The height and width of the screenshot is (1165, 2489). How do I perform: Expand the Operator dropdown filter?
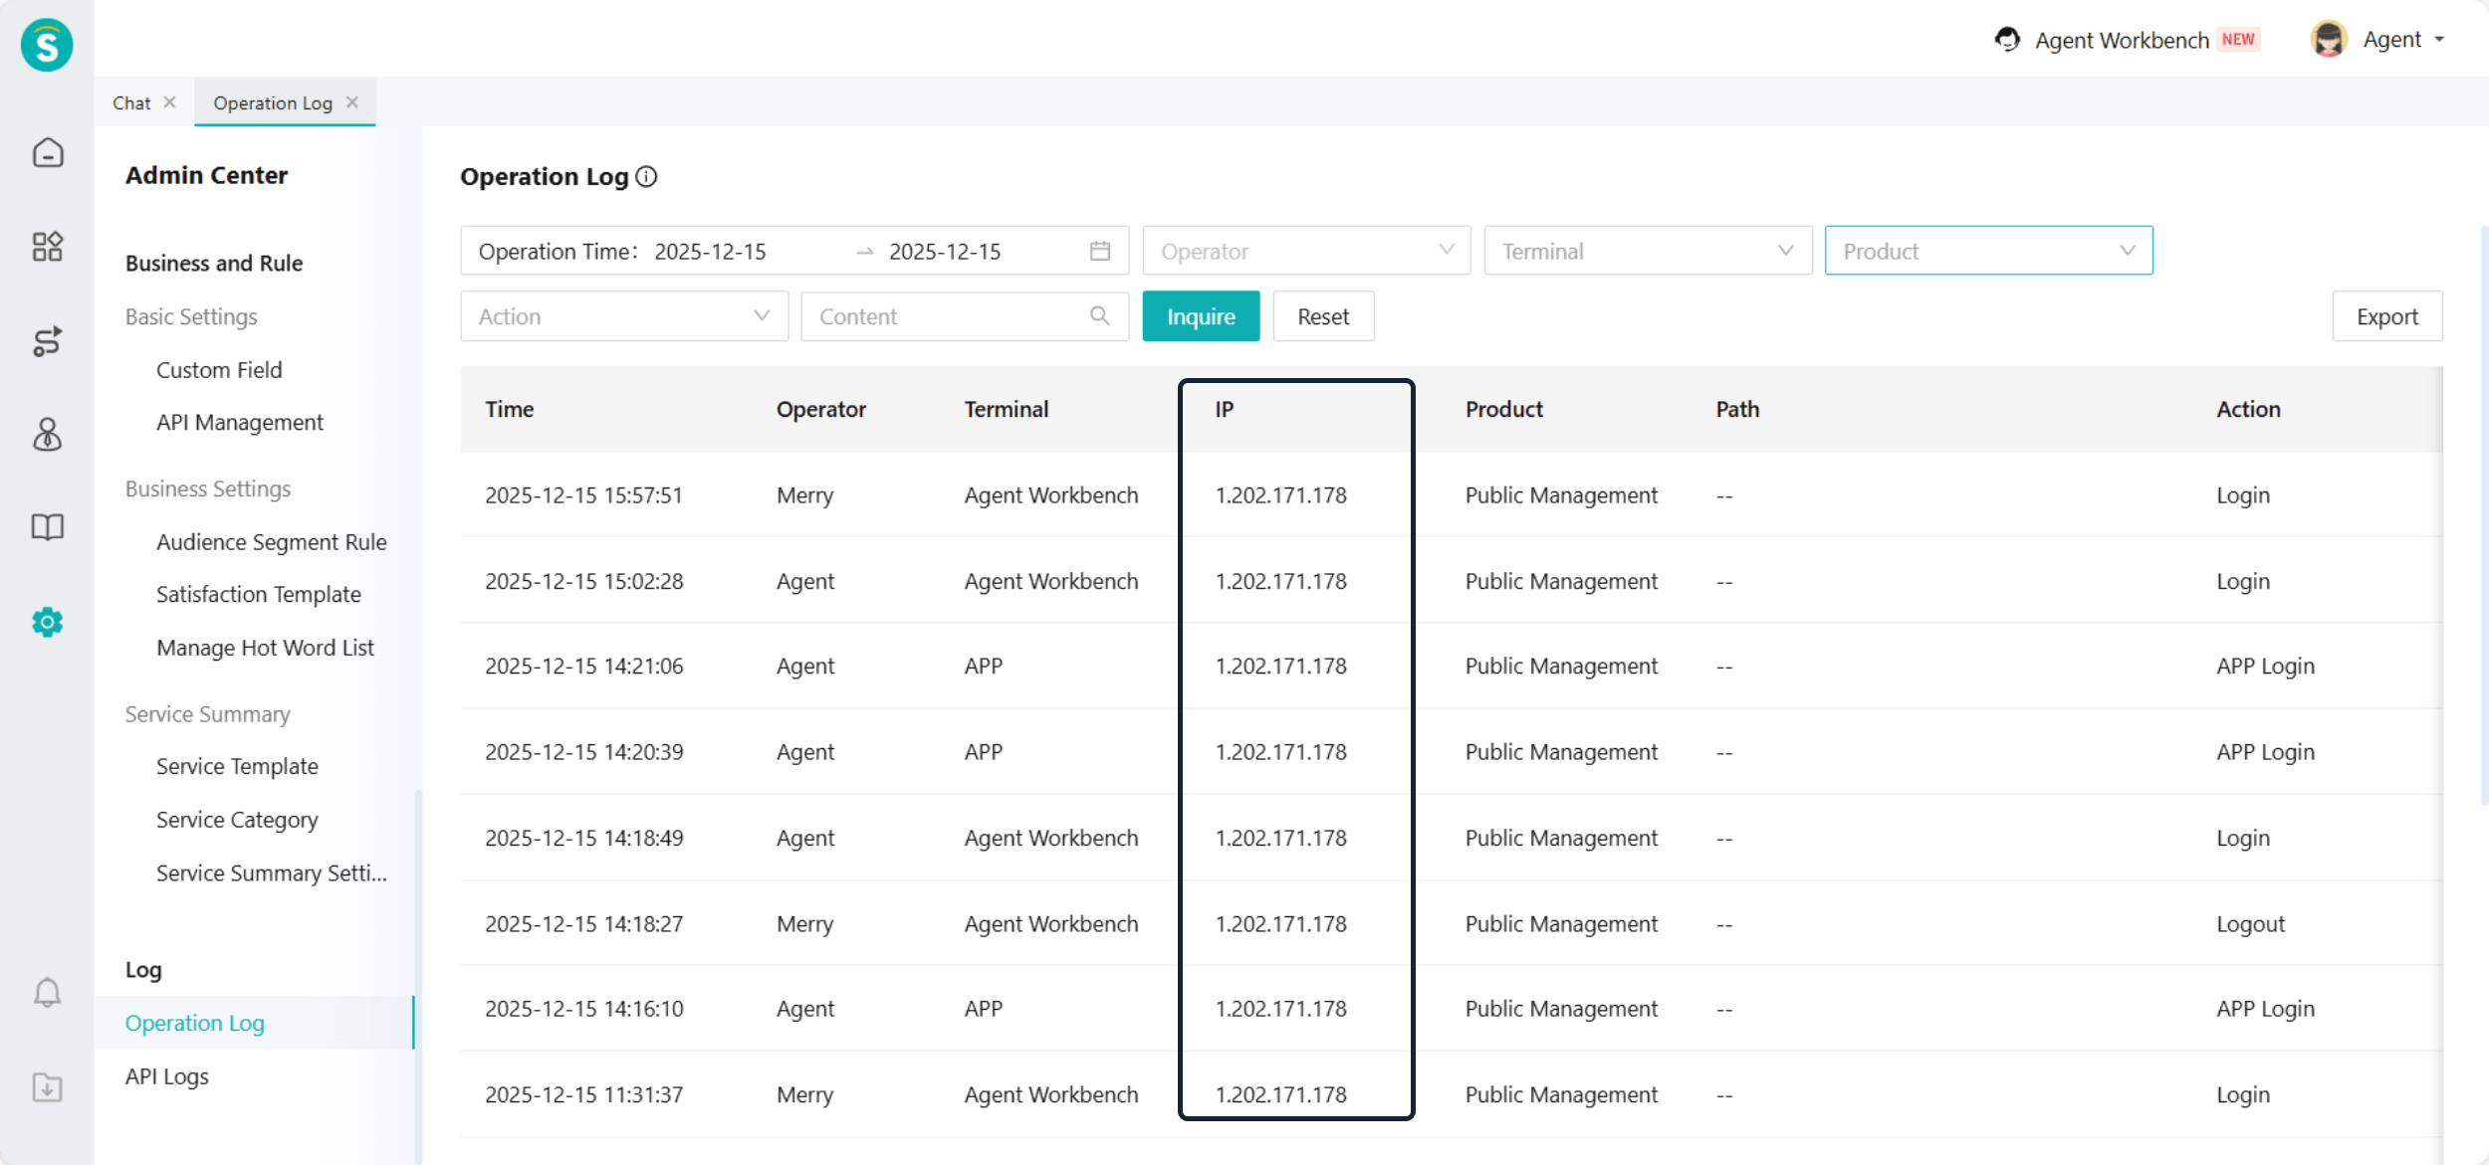[x=1305, y=251]
